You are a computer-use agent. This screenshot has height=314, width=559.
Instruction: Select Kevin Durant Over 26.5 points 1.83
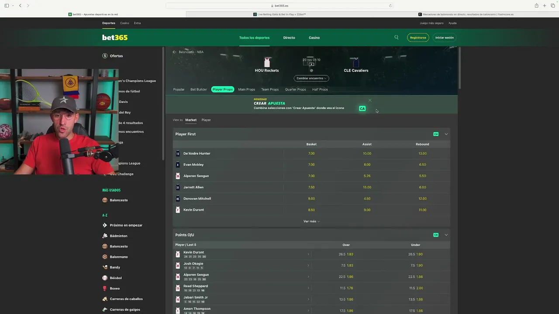pos(346,254)
